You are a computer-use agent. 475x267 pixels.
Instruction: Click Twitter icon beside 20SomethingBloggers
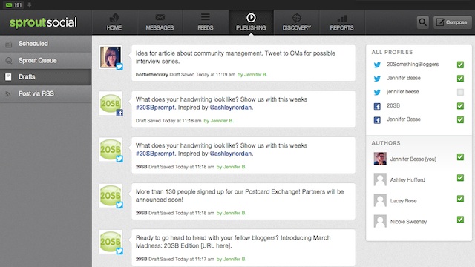(377, 65)
